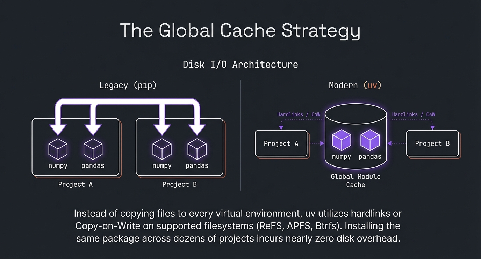Click the right "Hardlinks / CoW" label

pyautogui.click(x=413, y=114)
